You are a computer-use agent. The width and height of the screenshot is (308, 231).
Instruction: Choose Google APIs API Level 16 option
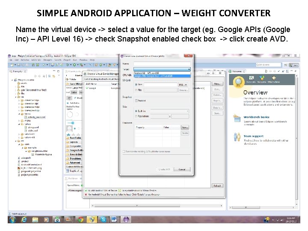[162, 76]
